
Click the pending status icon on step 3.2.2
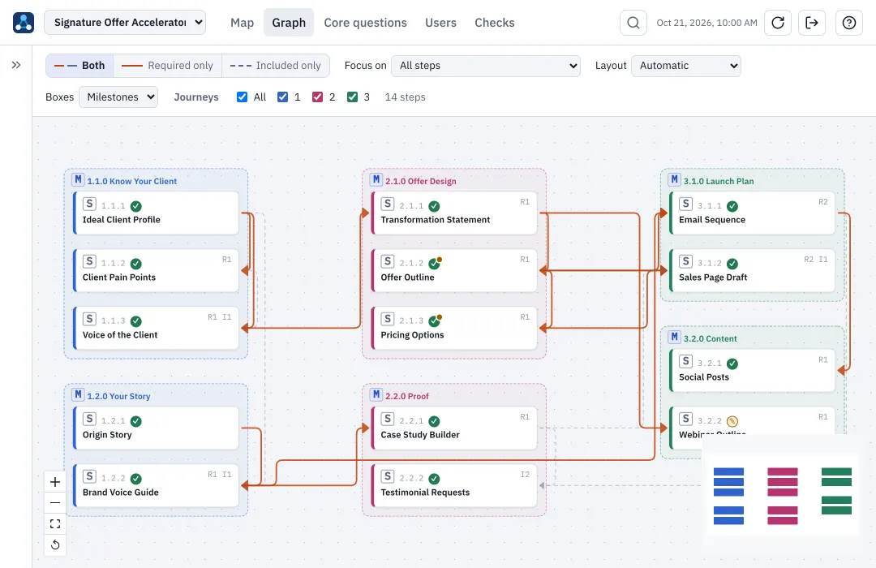click(732, 421)
